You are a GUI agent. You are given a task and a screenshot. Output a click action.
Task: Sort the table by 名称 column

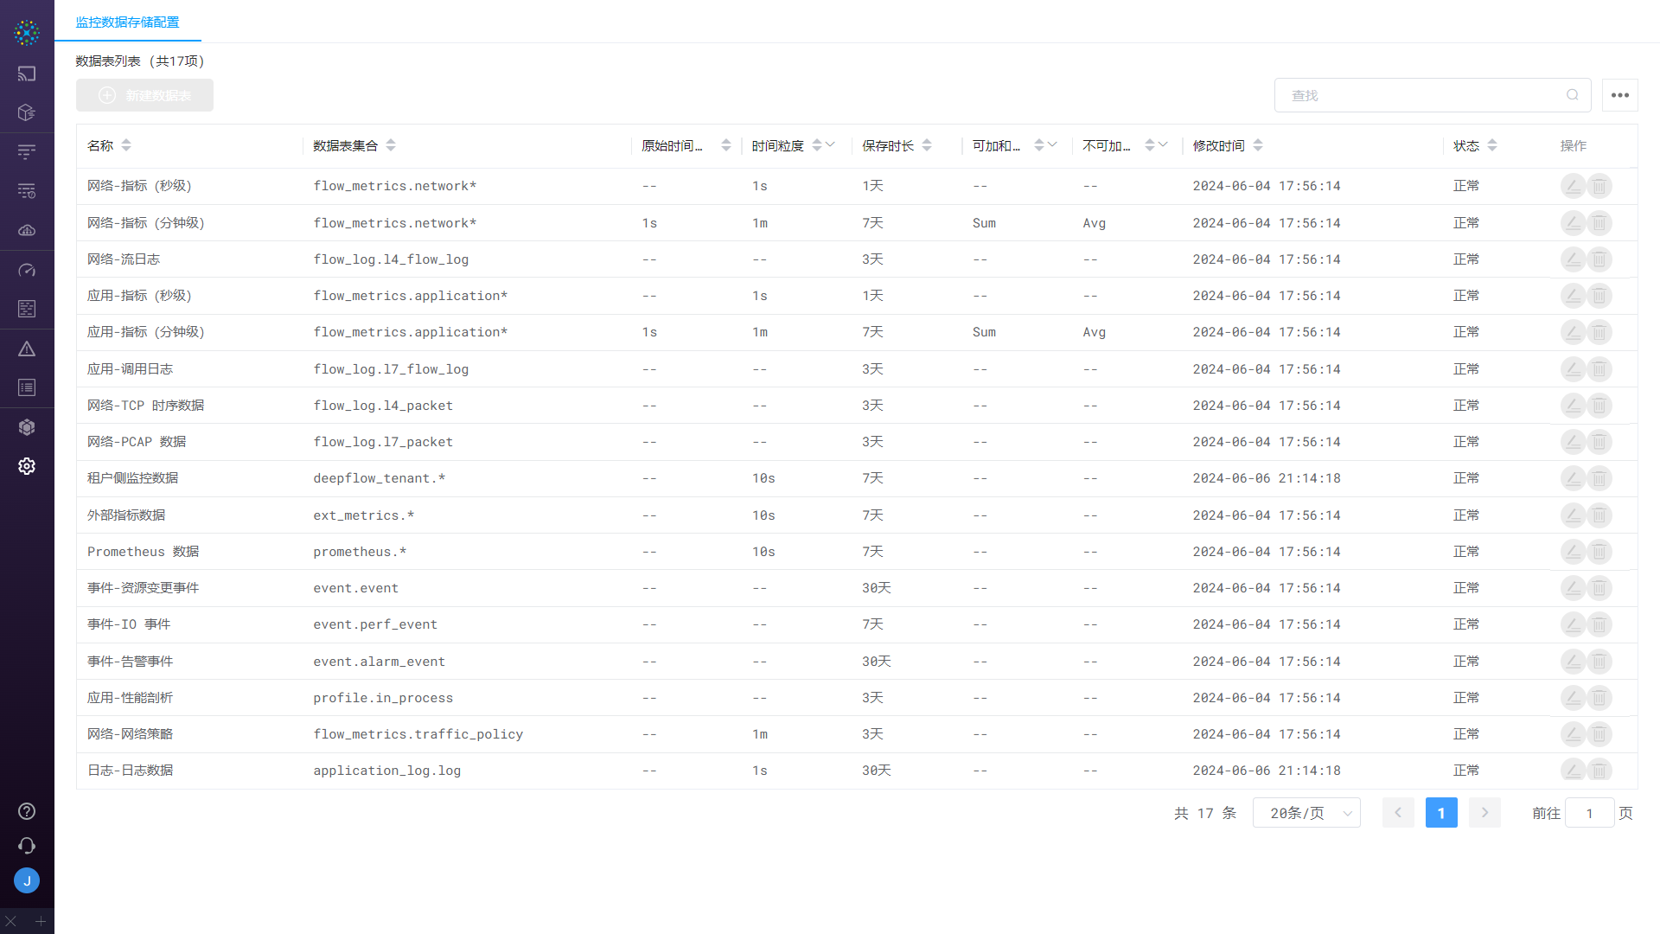pos(126,145)
